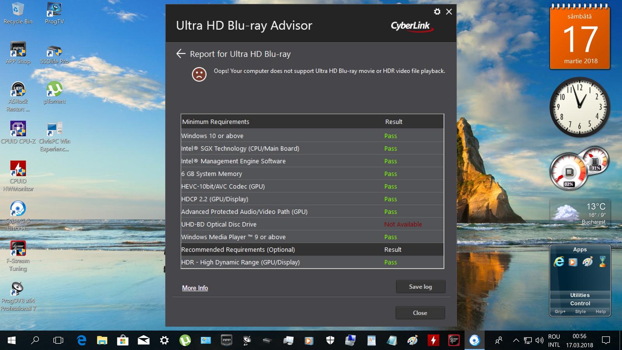622x350 pixels.
Task: Open Windows Defender shield on taskbar
Action: pyautogui.click(x=330, y=341)
